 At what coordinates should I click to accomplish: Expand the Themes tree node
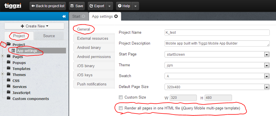[3, 74]
